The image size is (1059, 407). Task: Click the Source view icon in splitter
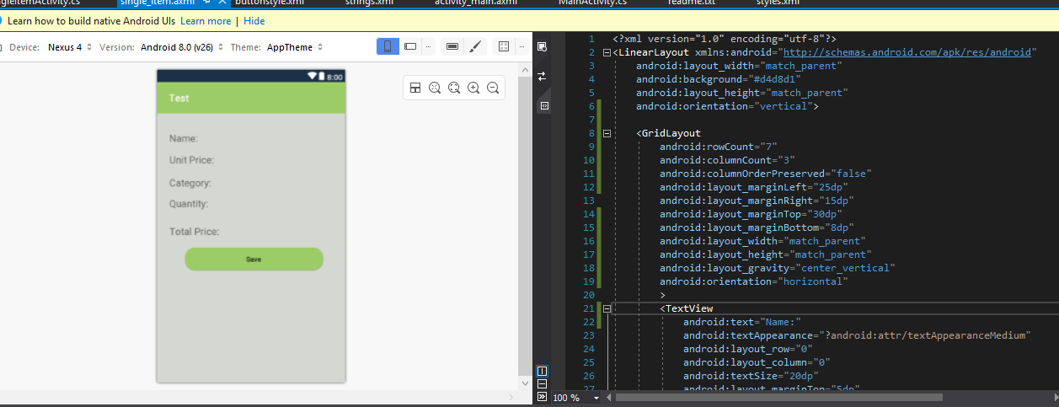[544, 105]
